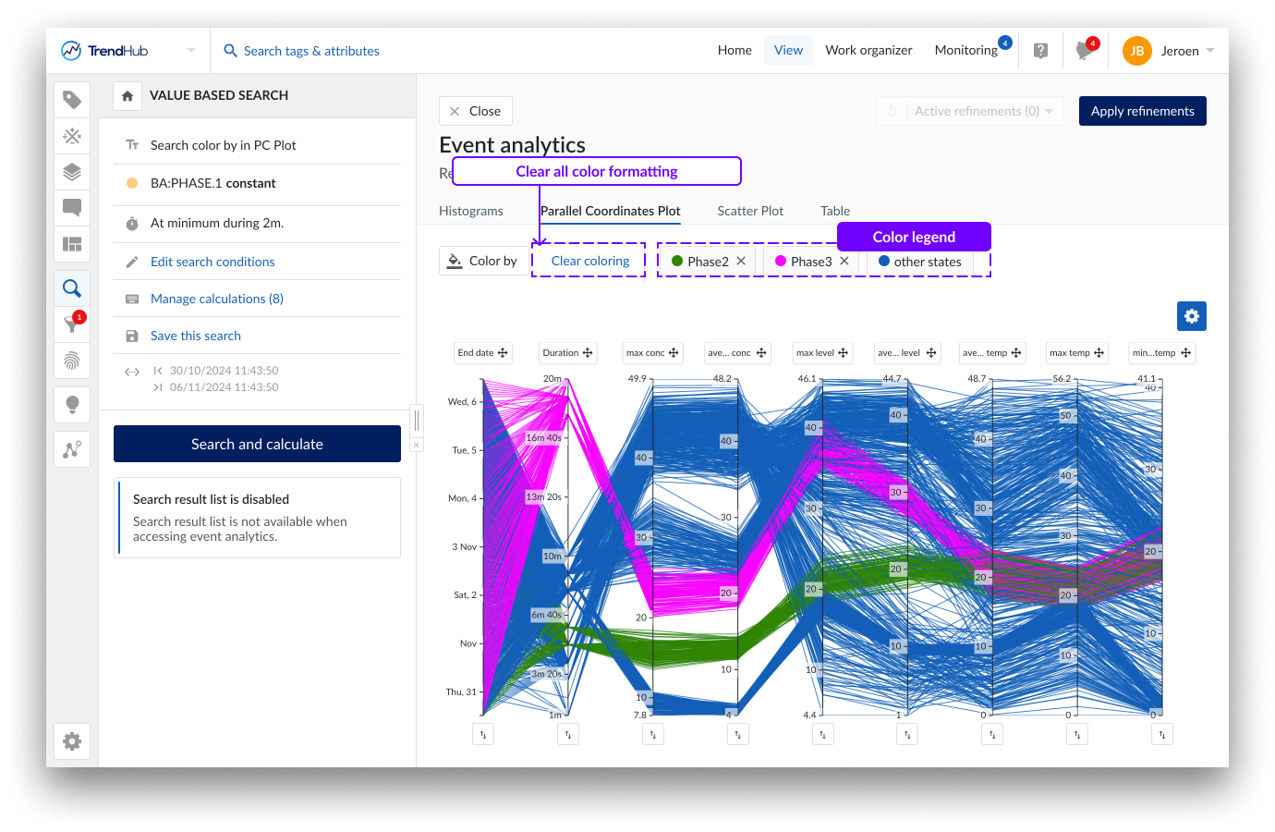Image resolution: width=1275 pixels, height=832 pixels.
Task: Open the comments icon in left sidebar
Action: [72, 207]
